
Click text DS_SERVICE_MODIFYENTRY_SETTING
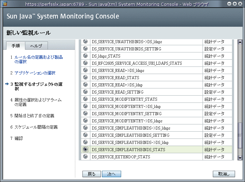127,113
